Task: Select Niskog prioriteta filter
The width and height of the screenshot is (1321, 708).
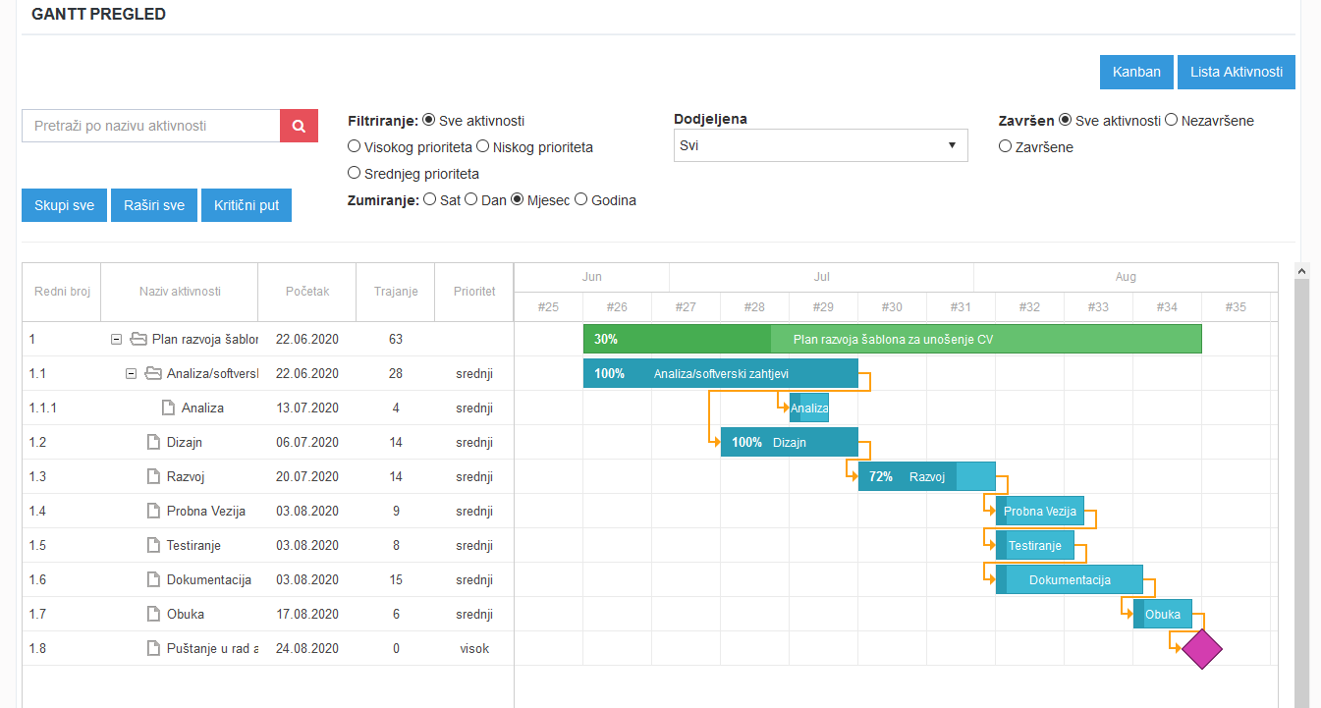Action: click(482, 146)
